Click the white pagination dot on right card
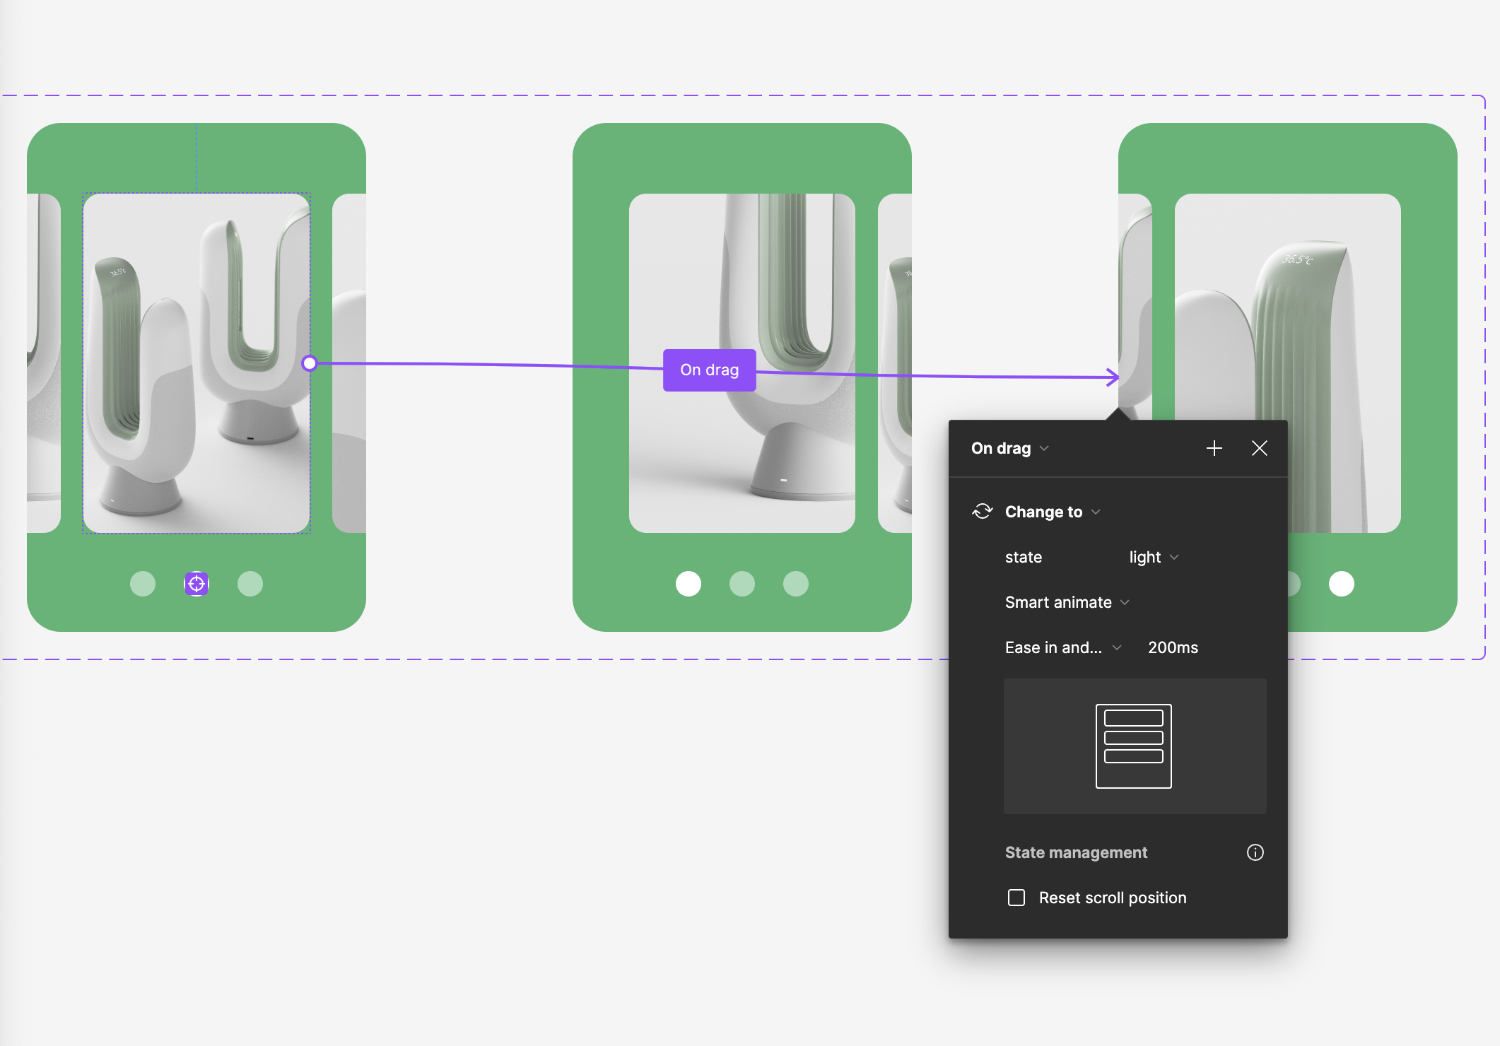 pyautogui.click(x=1341, y=584)
